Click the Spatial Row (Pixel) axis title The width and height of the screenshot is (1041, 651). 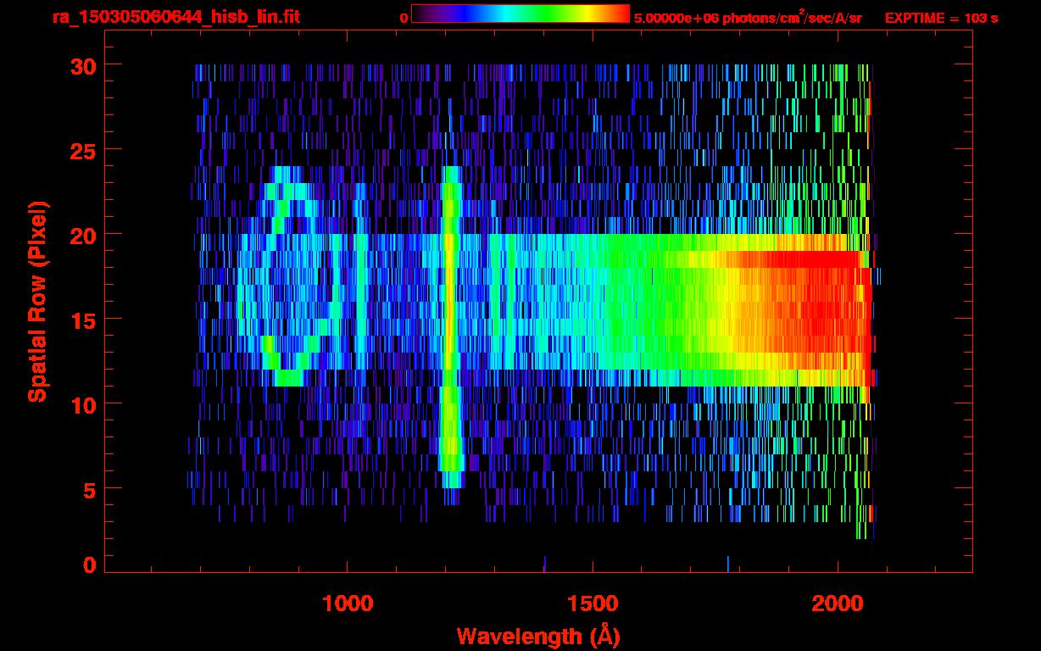(x=38, y=301)
